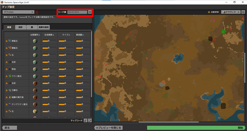Click the info icon next to 出現場所

coord(39,35)
